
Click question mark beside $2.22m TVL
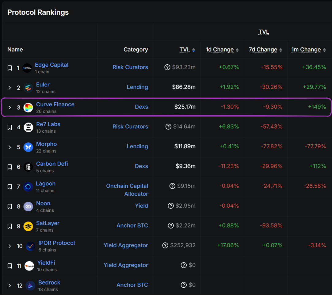click(171, 225)
